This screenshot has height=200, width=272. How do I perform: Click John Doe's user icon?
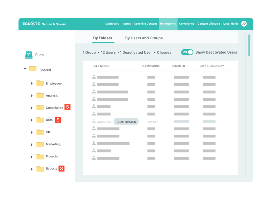(94, 122)
